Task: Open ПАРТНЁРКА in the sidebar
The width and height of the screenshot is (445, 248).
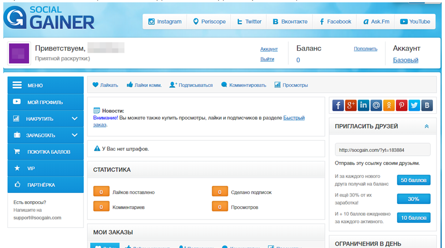Action: pyautogui.click(x=45, y=184)
